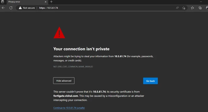Click the large red warning triangle
Viewport: 208px width, 112px height.
[x=59, y=33]
